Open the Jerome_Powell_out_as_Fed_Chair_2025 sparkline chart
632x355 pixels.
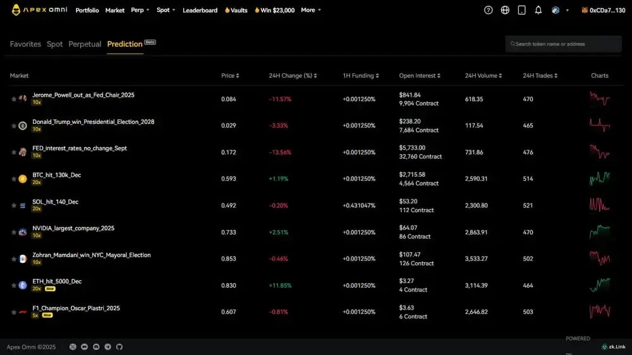click(599, 99)
